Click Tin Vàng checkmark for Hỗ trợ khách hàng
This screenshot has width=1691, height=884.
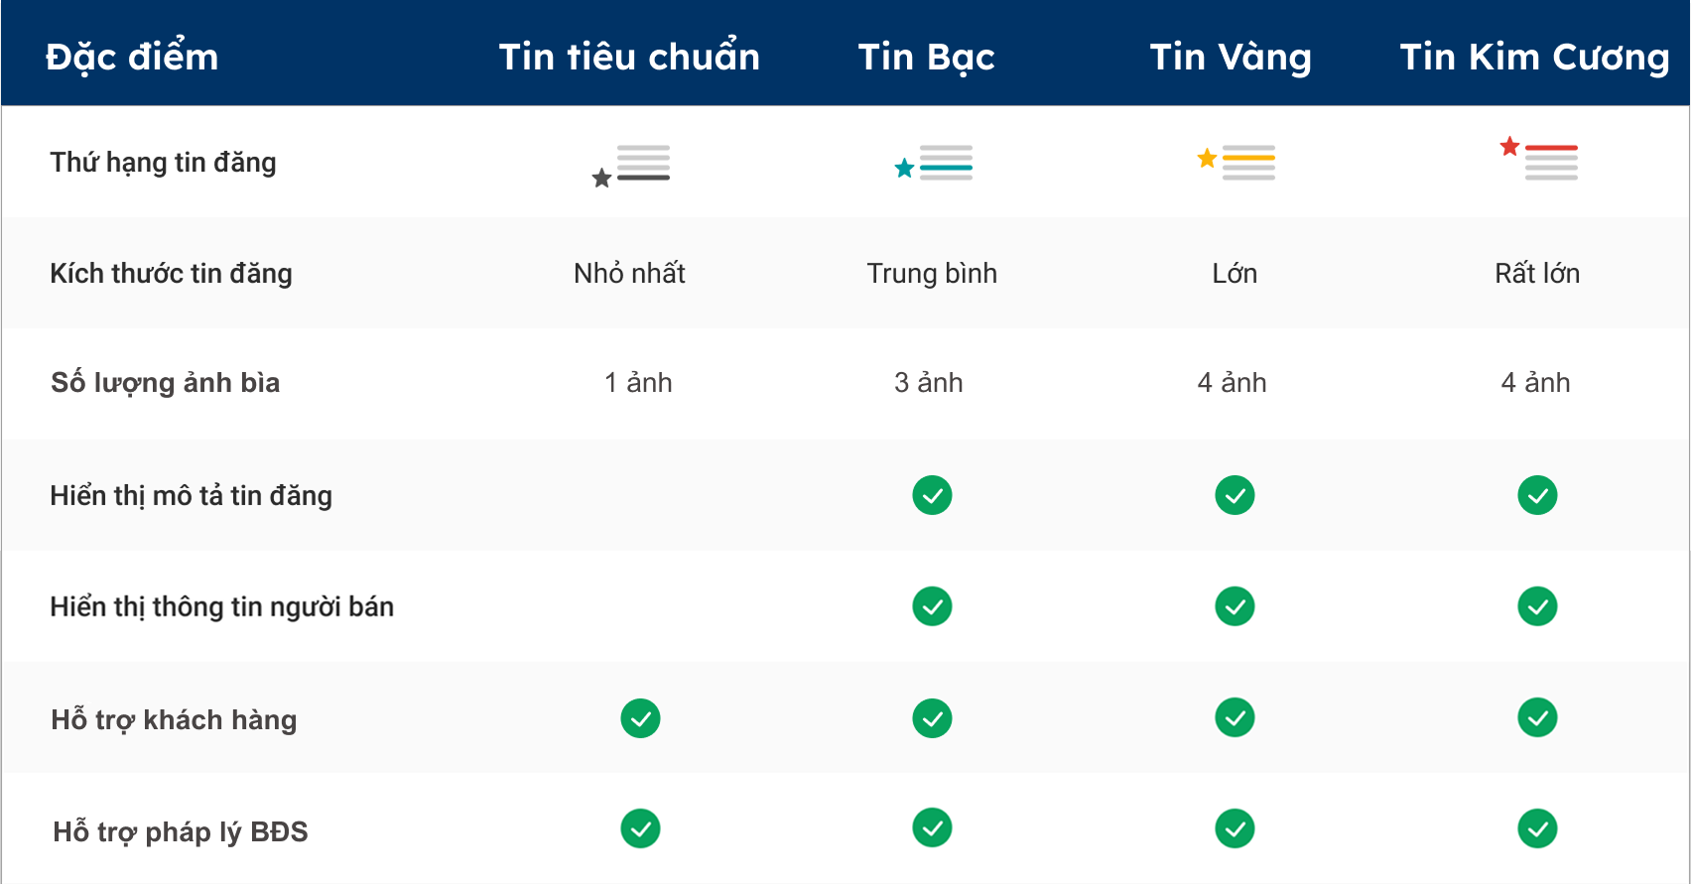click(x=1235, y=717)
